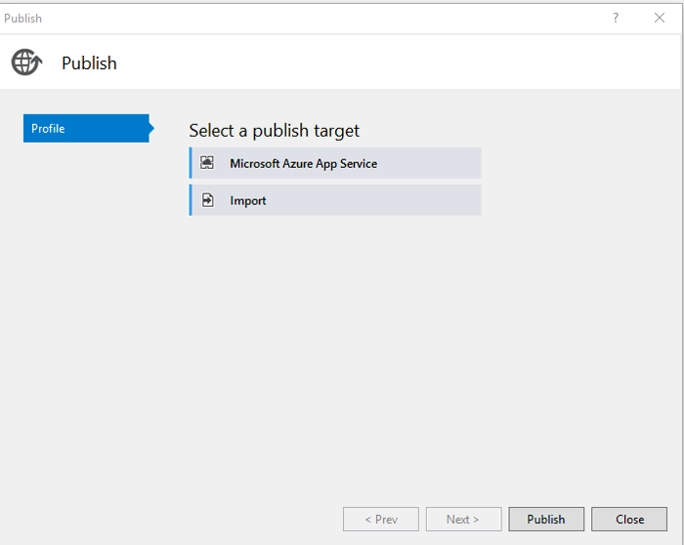Click the blue accent bar on Import row
The width and height of the screenshot is (684, 545).
[191, 200]
